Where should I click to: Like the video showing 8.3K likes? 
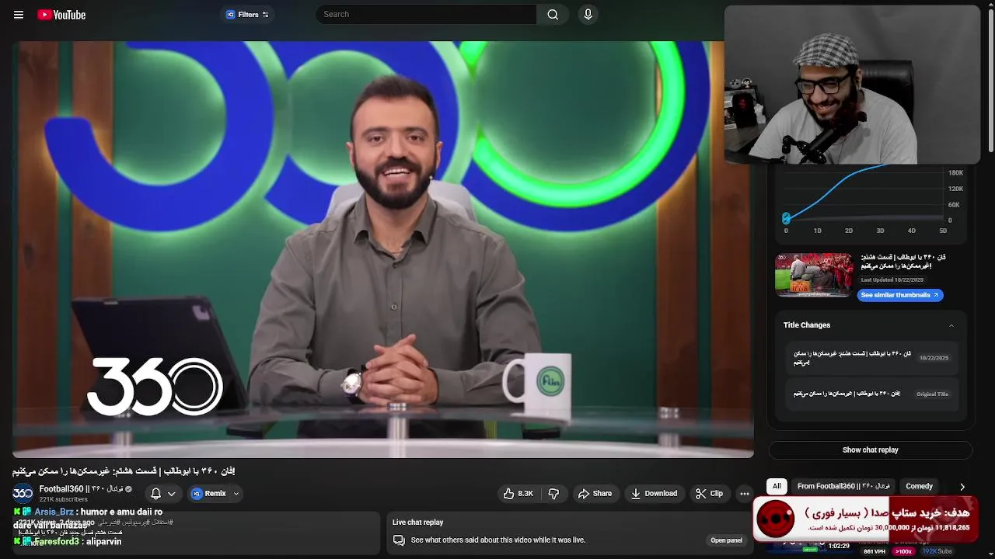point(518,494)
